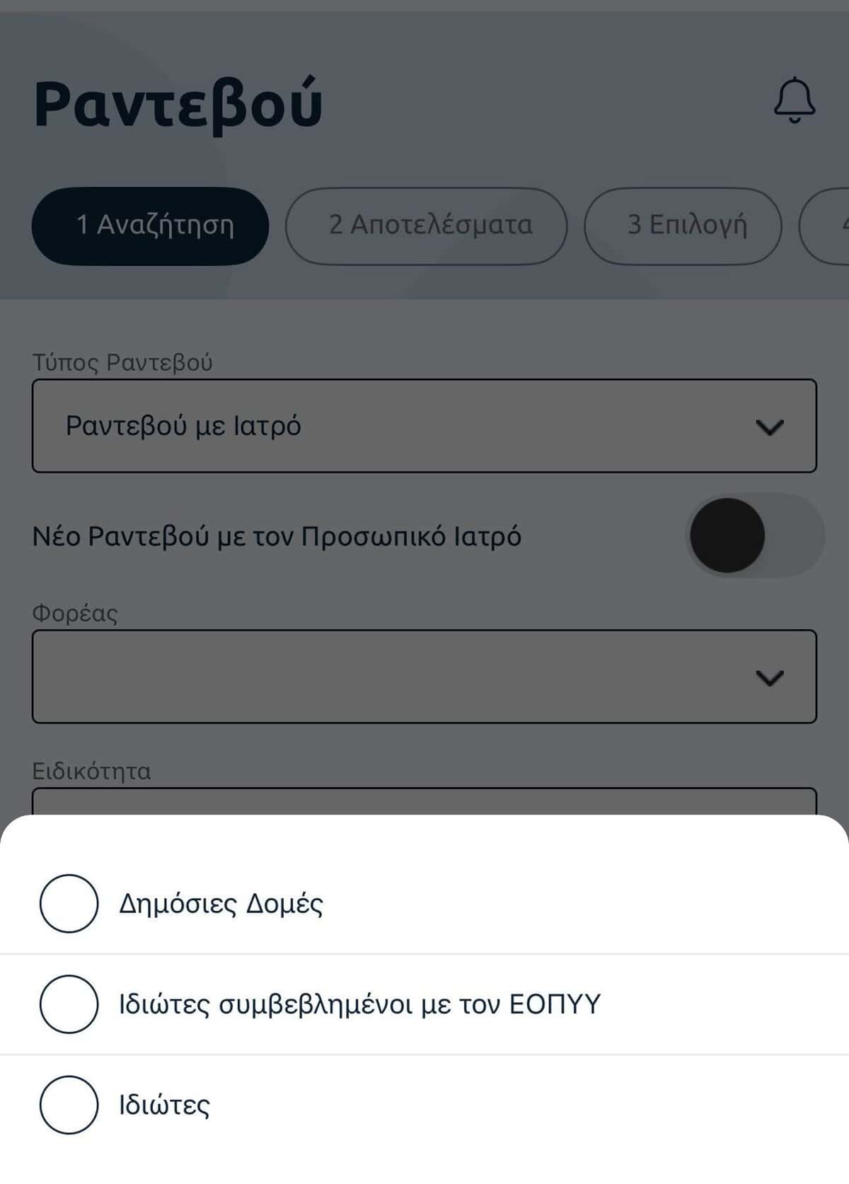849x1184 pixels.
Task: Select the Δημόσιες Δομές radio button
Action: click(x=69, y=903)
